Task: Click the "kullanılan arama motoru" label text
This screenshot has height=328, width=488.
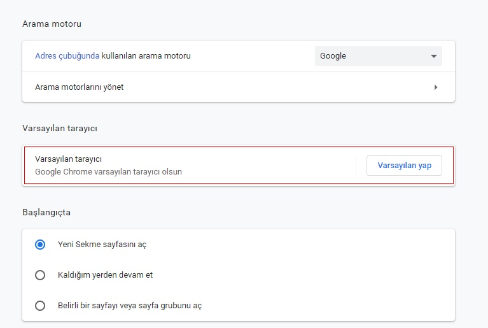Action: pos(146,56)
